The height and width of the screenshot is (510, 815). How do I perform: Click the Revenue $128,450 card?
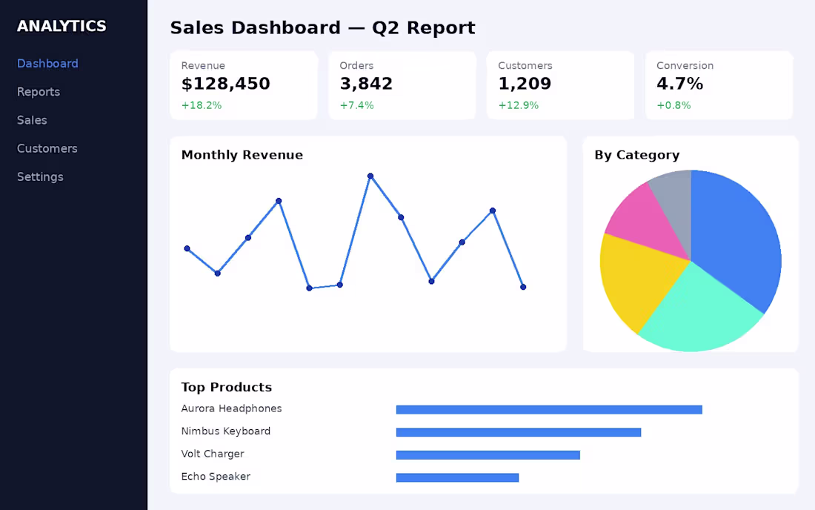click(x=244, y=85)
